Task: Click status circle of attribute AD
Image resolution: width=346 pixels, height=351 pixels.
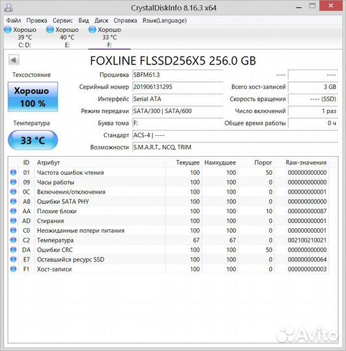Action: 14,220
